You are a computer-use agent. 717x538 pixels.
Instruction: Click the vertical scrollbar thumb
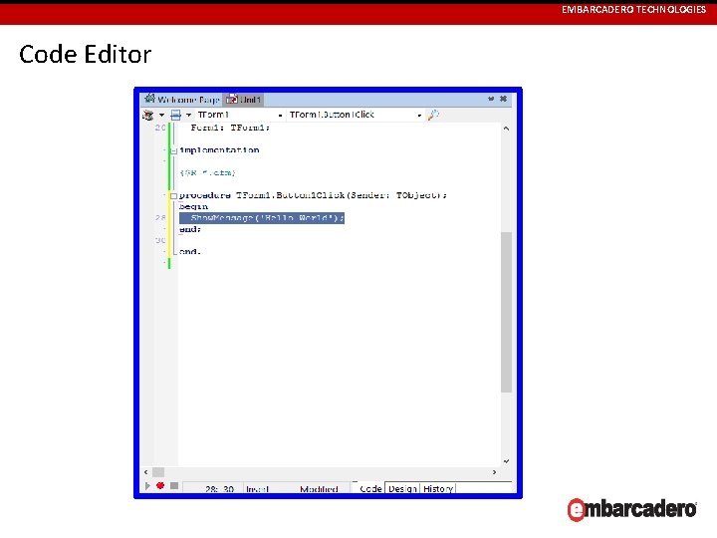click(506, 312)
